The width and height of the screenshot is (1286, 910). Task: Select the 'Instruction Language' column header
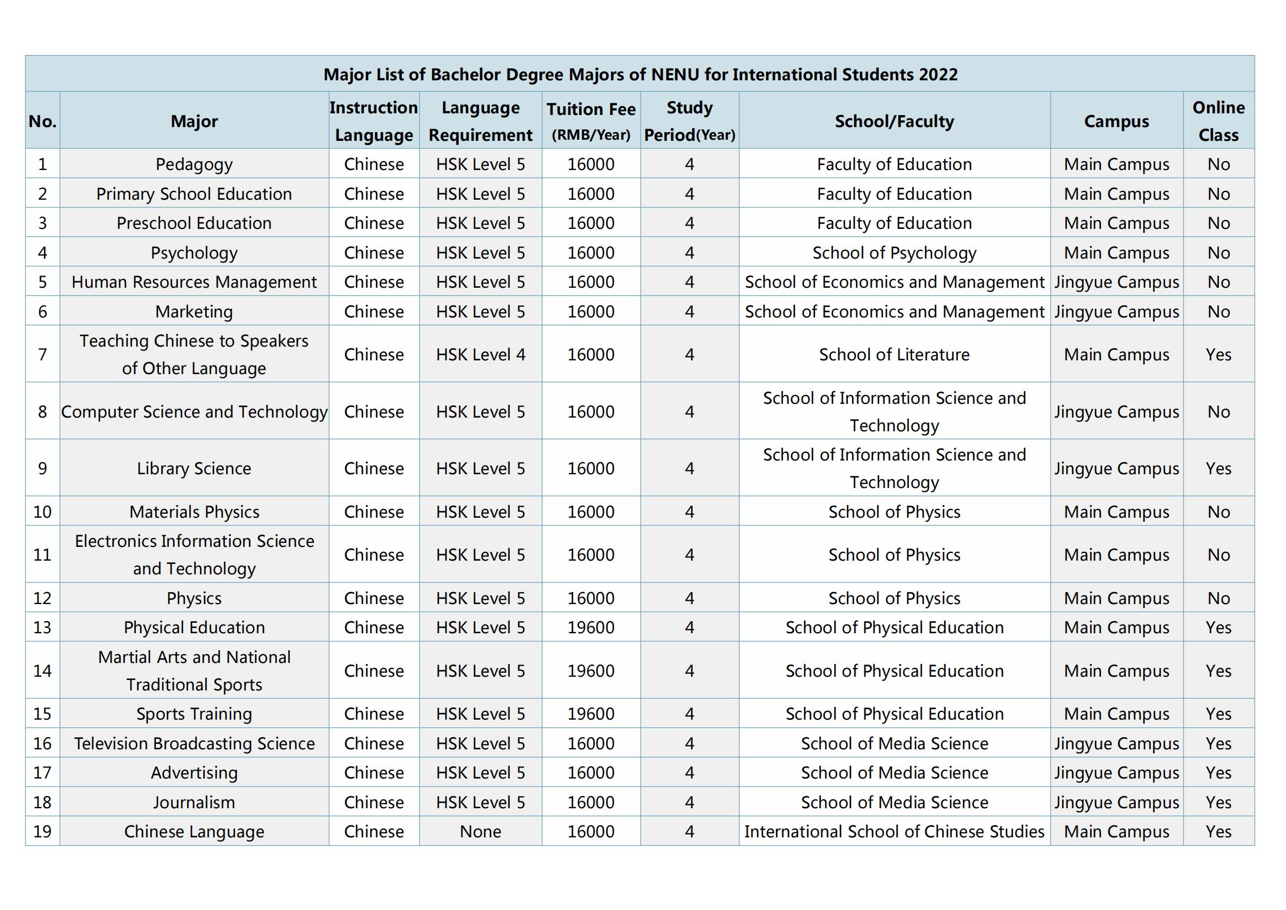pos(373,121)
